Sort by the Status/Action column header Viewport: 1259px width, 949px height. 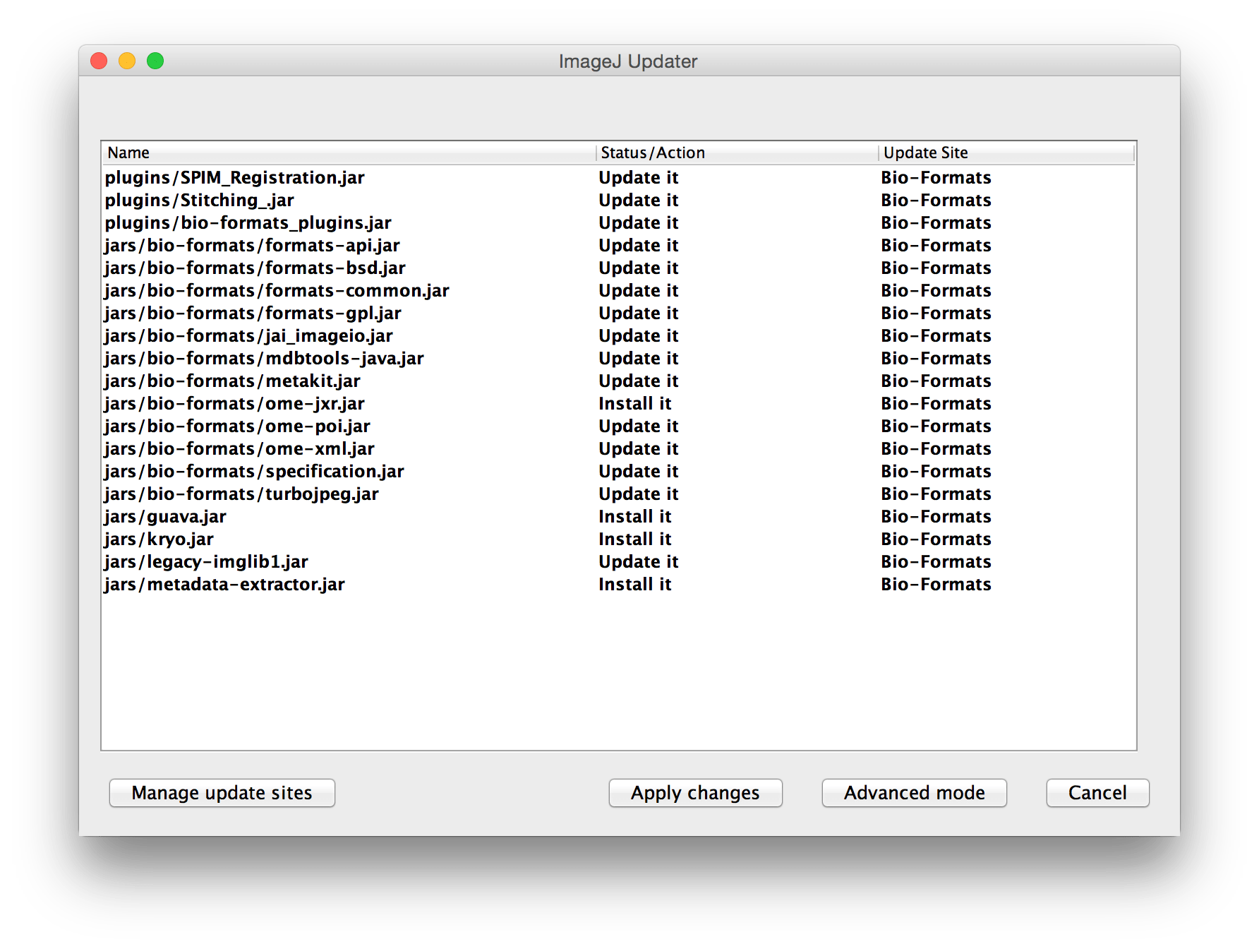pos(652,153)
